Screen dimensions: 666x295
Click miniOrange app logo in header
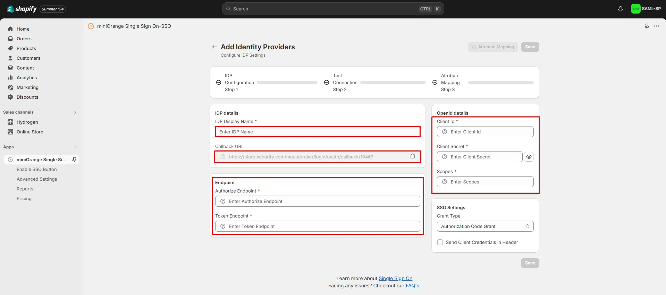coord(91,26)
